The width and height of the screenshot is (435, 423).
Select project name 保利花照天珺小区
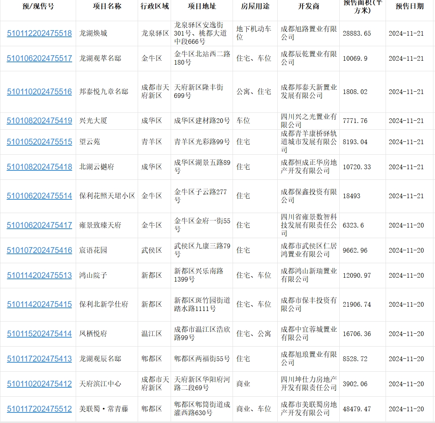[107, 196]
